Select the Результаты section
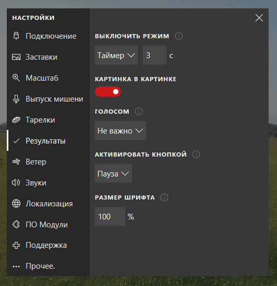 click(48, 141)
